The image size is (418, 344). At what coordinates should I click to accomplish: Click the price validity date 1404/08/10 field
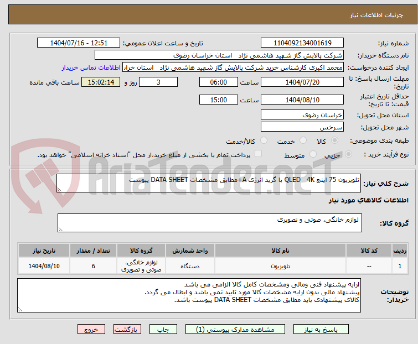(x=302, y=100)
